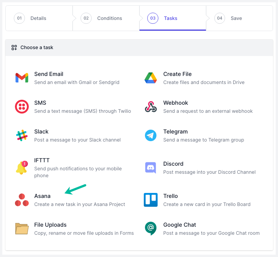Select the Asana three-dot icon
The height and width of the screenshot is (257, 278).
[22, 200]
